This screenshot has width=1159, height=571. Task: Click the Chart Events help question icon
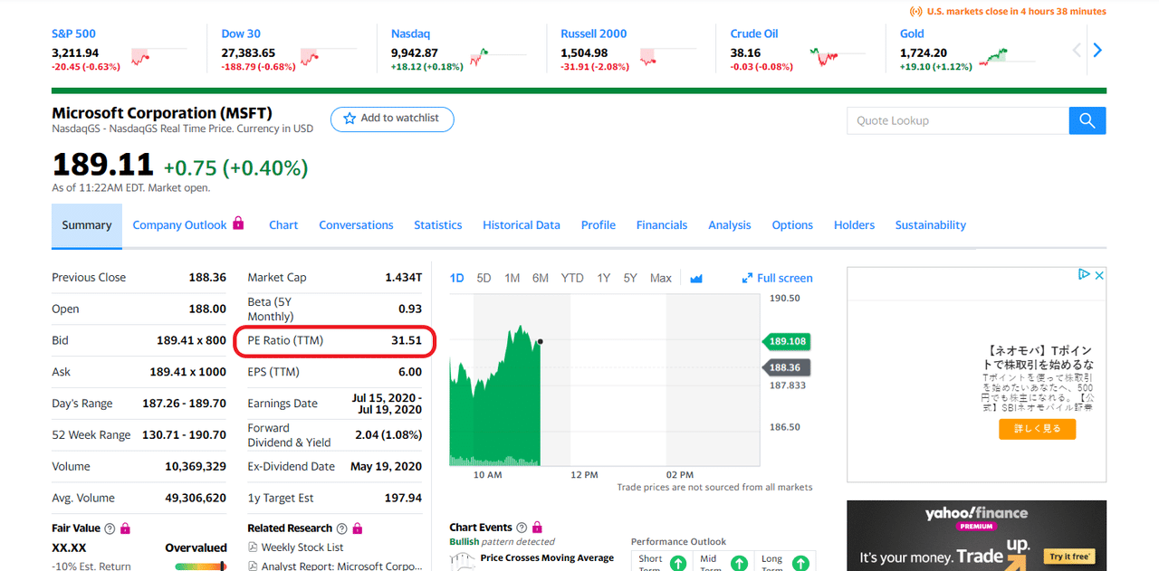[522, 528]
